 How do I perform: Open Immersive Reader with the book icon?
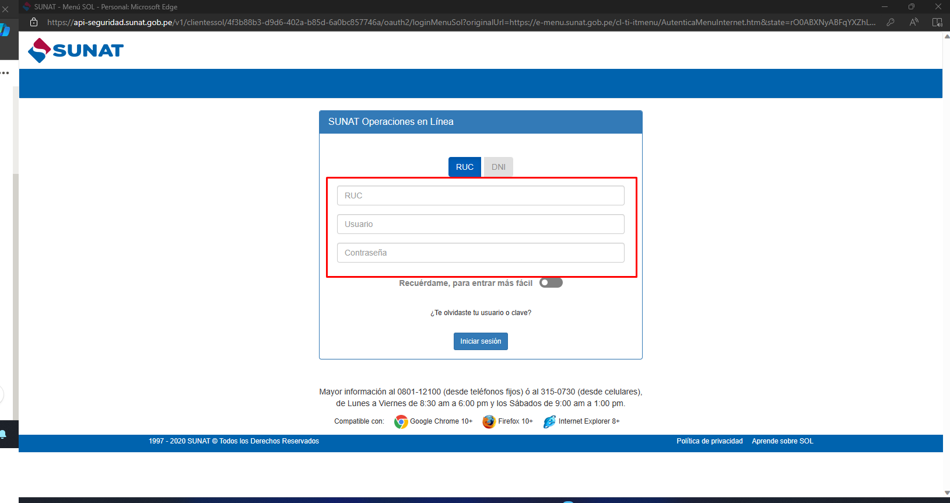pyautogui.click(x=937, y=22)
